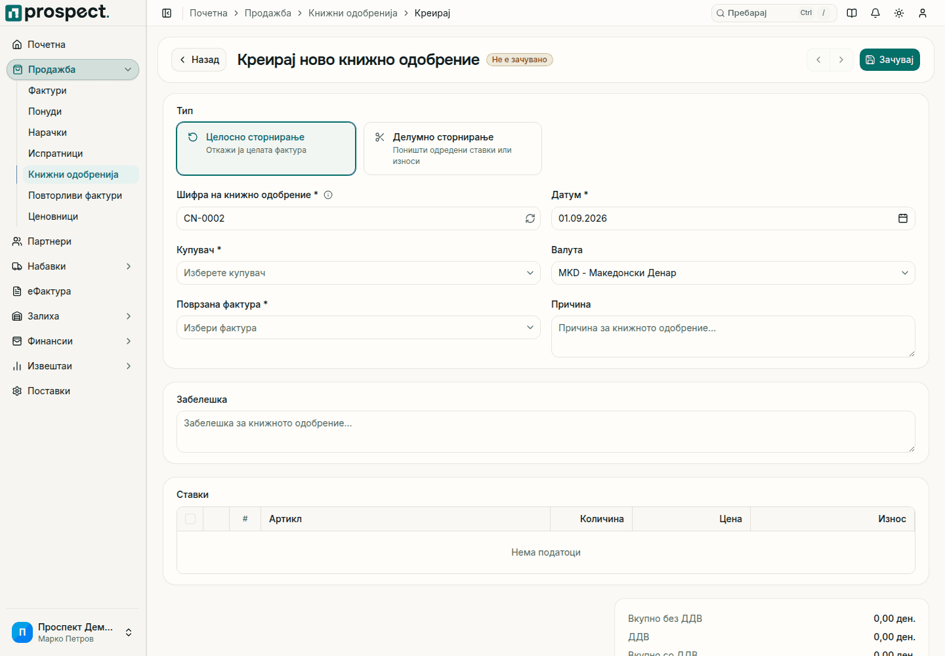
Task: Open the date picker calendar icon
Action: 903,218
